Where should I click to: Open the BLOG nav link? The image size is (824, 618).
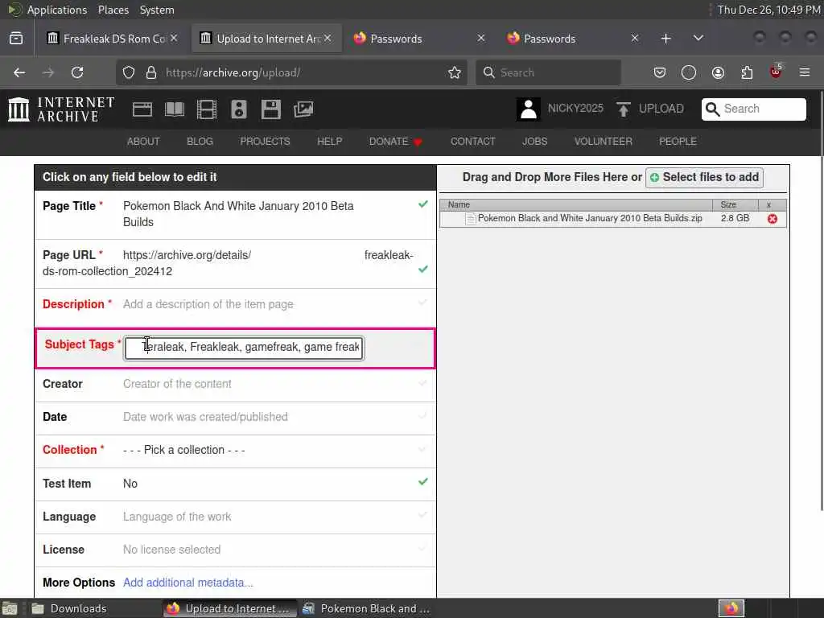(200, 142)
